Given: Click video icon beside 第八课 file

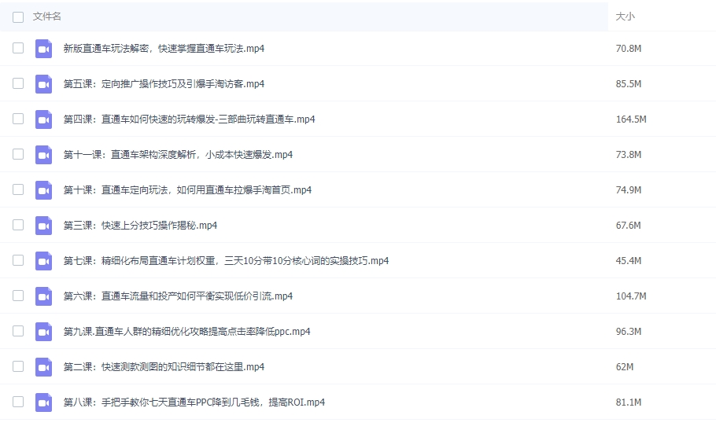Looking at the screenshot, I should [43, 402].
